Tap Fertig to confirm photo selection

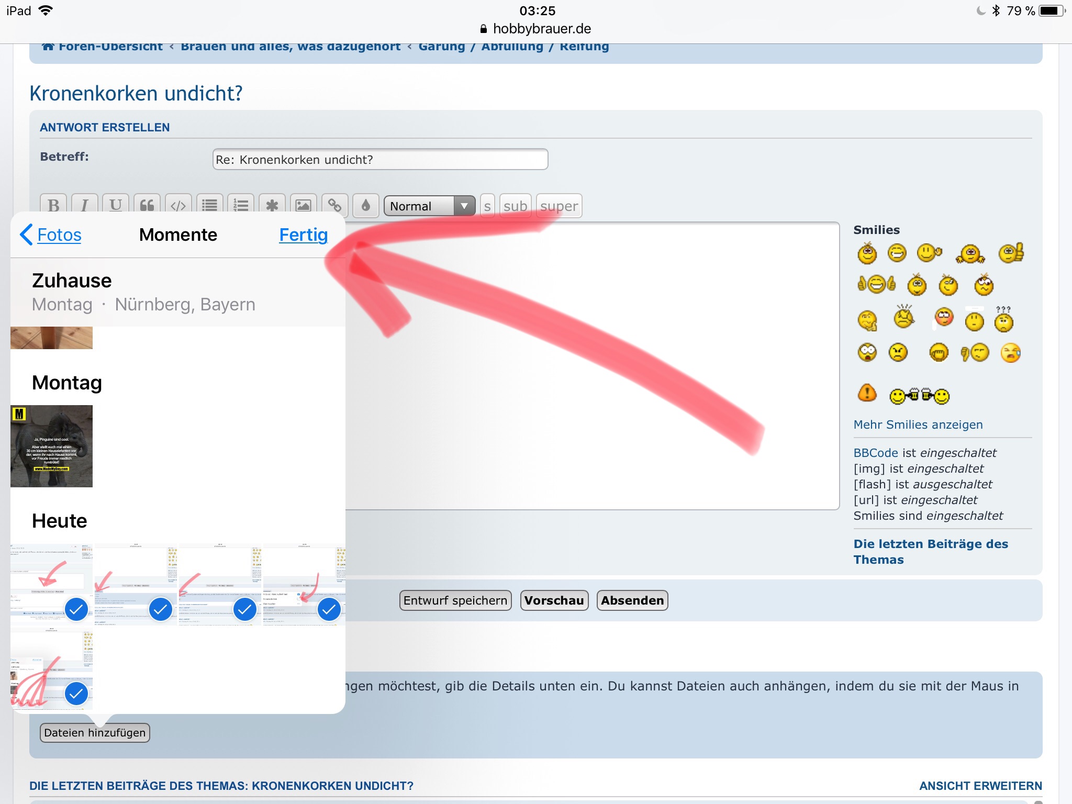(303, 235)
